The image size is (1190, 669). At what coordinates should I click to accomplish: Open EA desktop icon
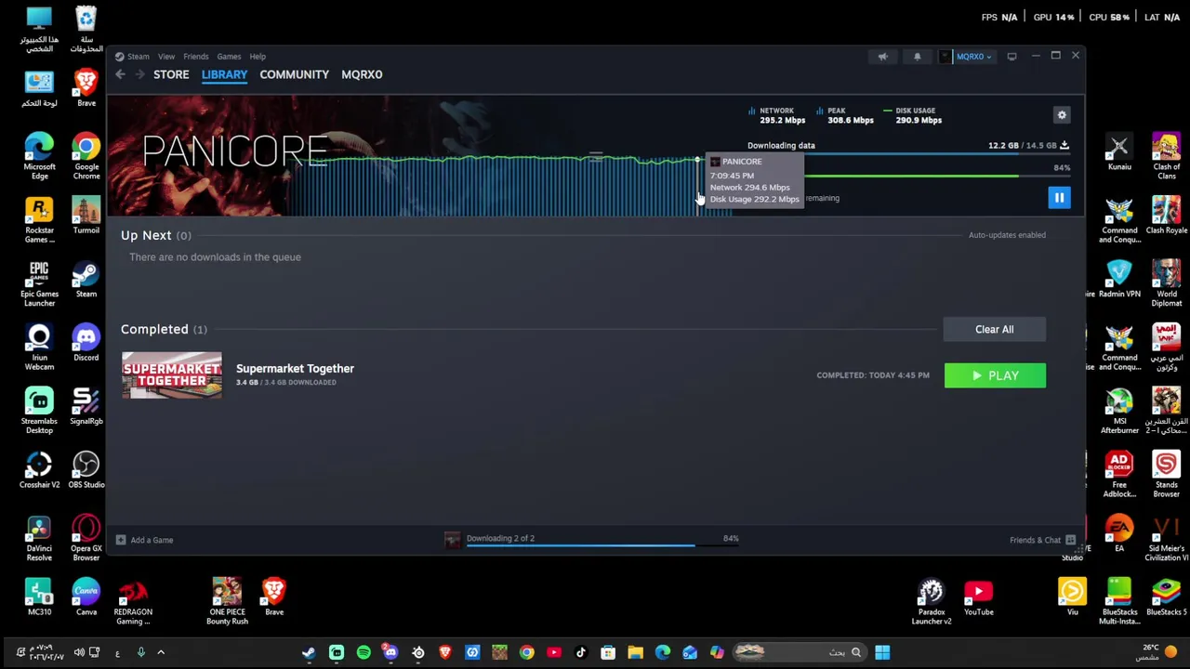pyautogui.click(x=1119, y=532)
